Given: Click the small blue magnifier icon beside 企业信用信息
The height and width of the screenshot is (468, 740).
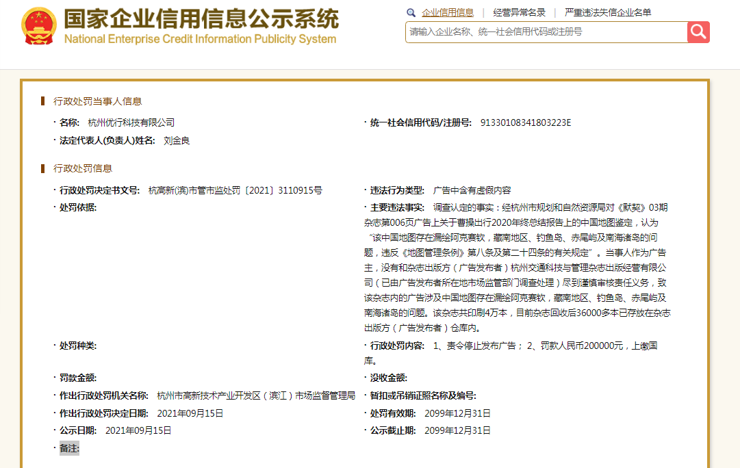Looking at the screenshot, I should click(411, 13).
